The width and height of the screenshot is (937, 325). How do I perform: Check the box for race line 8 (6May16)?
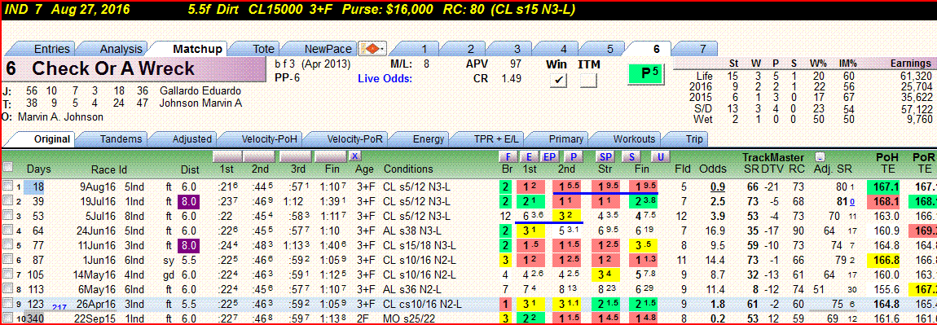click(x=7, y=289)
